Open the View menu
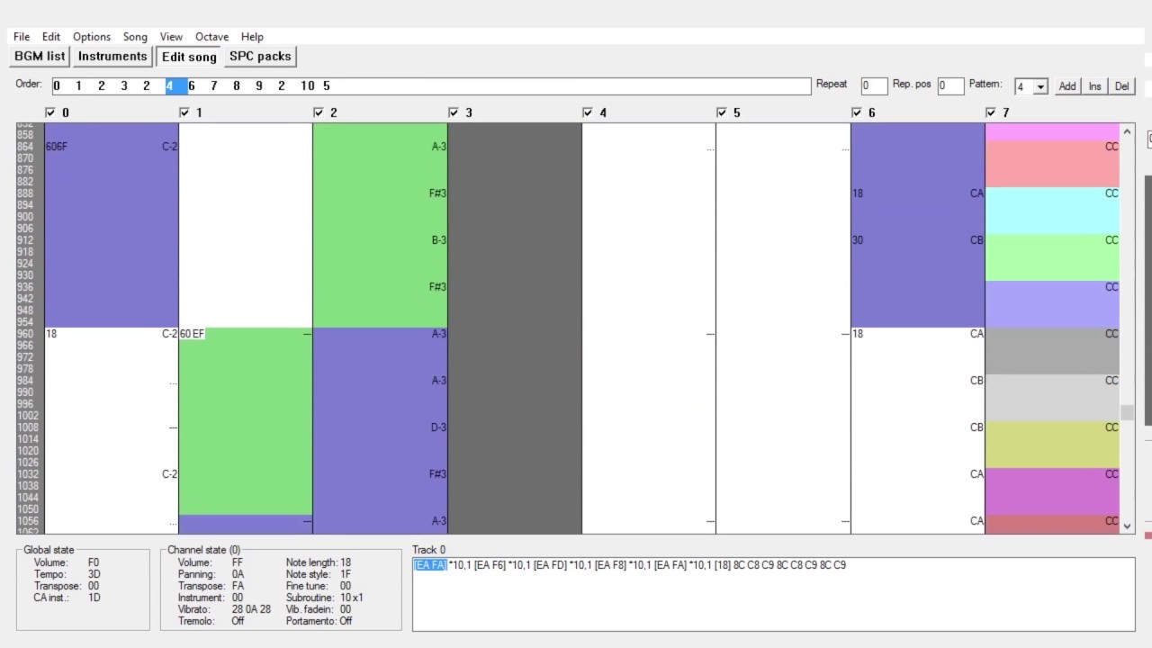Screen dimensions: 1152x648 coord(171,37)
